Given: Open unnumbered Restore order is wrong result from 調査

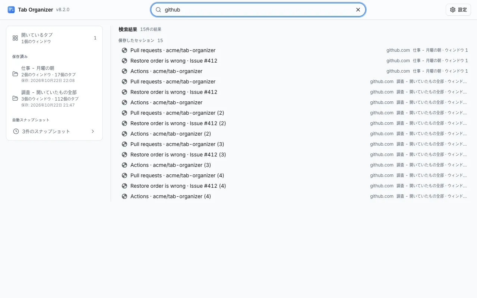Looking at the screenshot, I should 295,92.
